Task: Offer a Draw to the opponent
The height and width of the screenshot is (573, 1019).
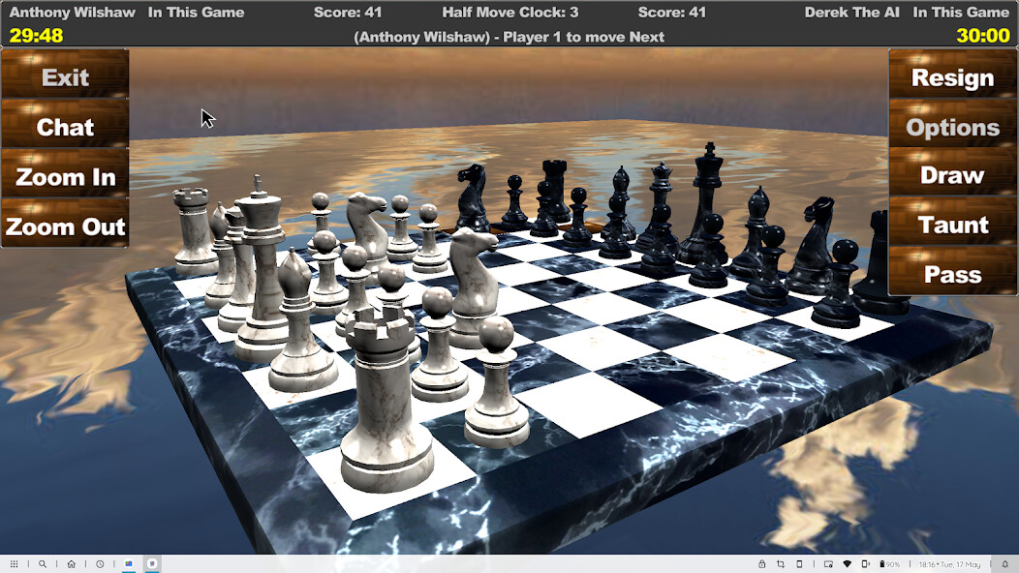Action: 952,175
